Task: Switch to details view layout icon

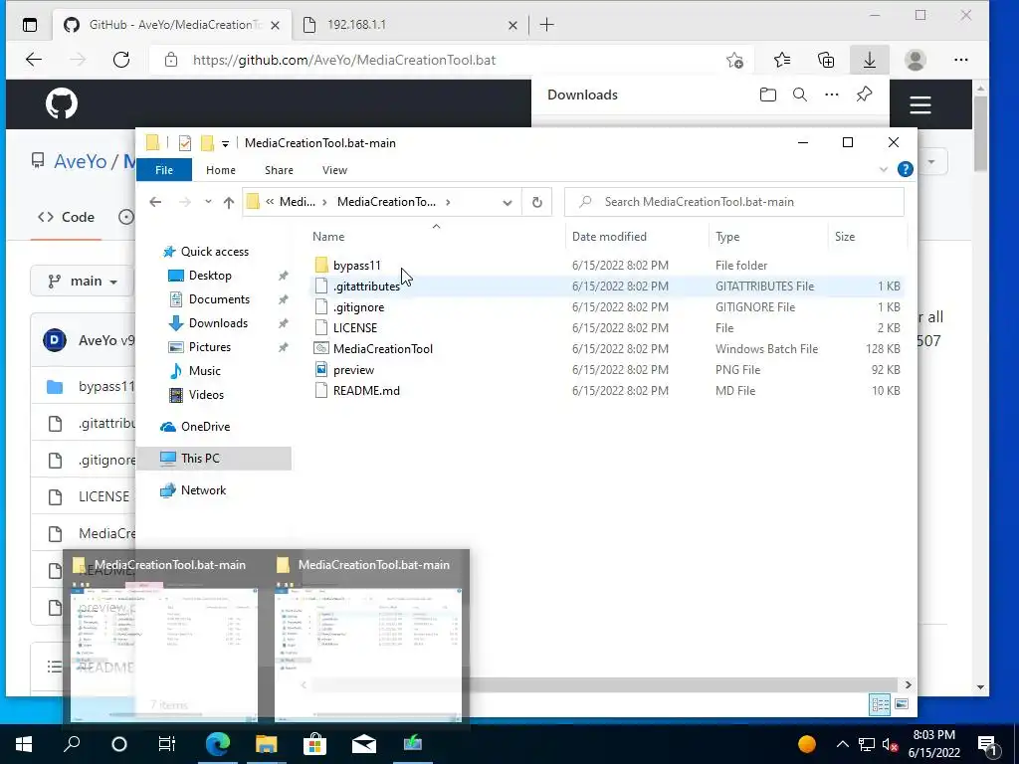Action: 880,704
